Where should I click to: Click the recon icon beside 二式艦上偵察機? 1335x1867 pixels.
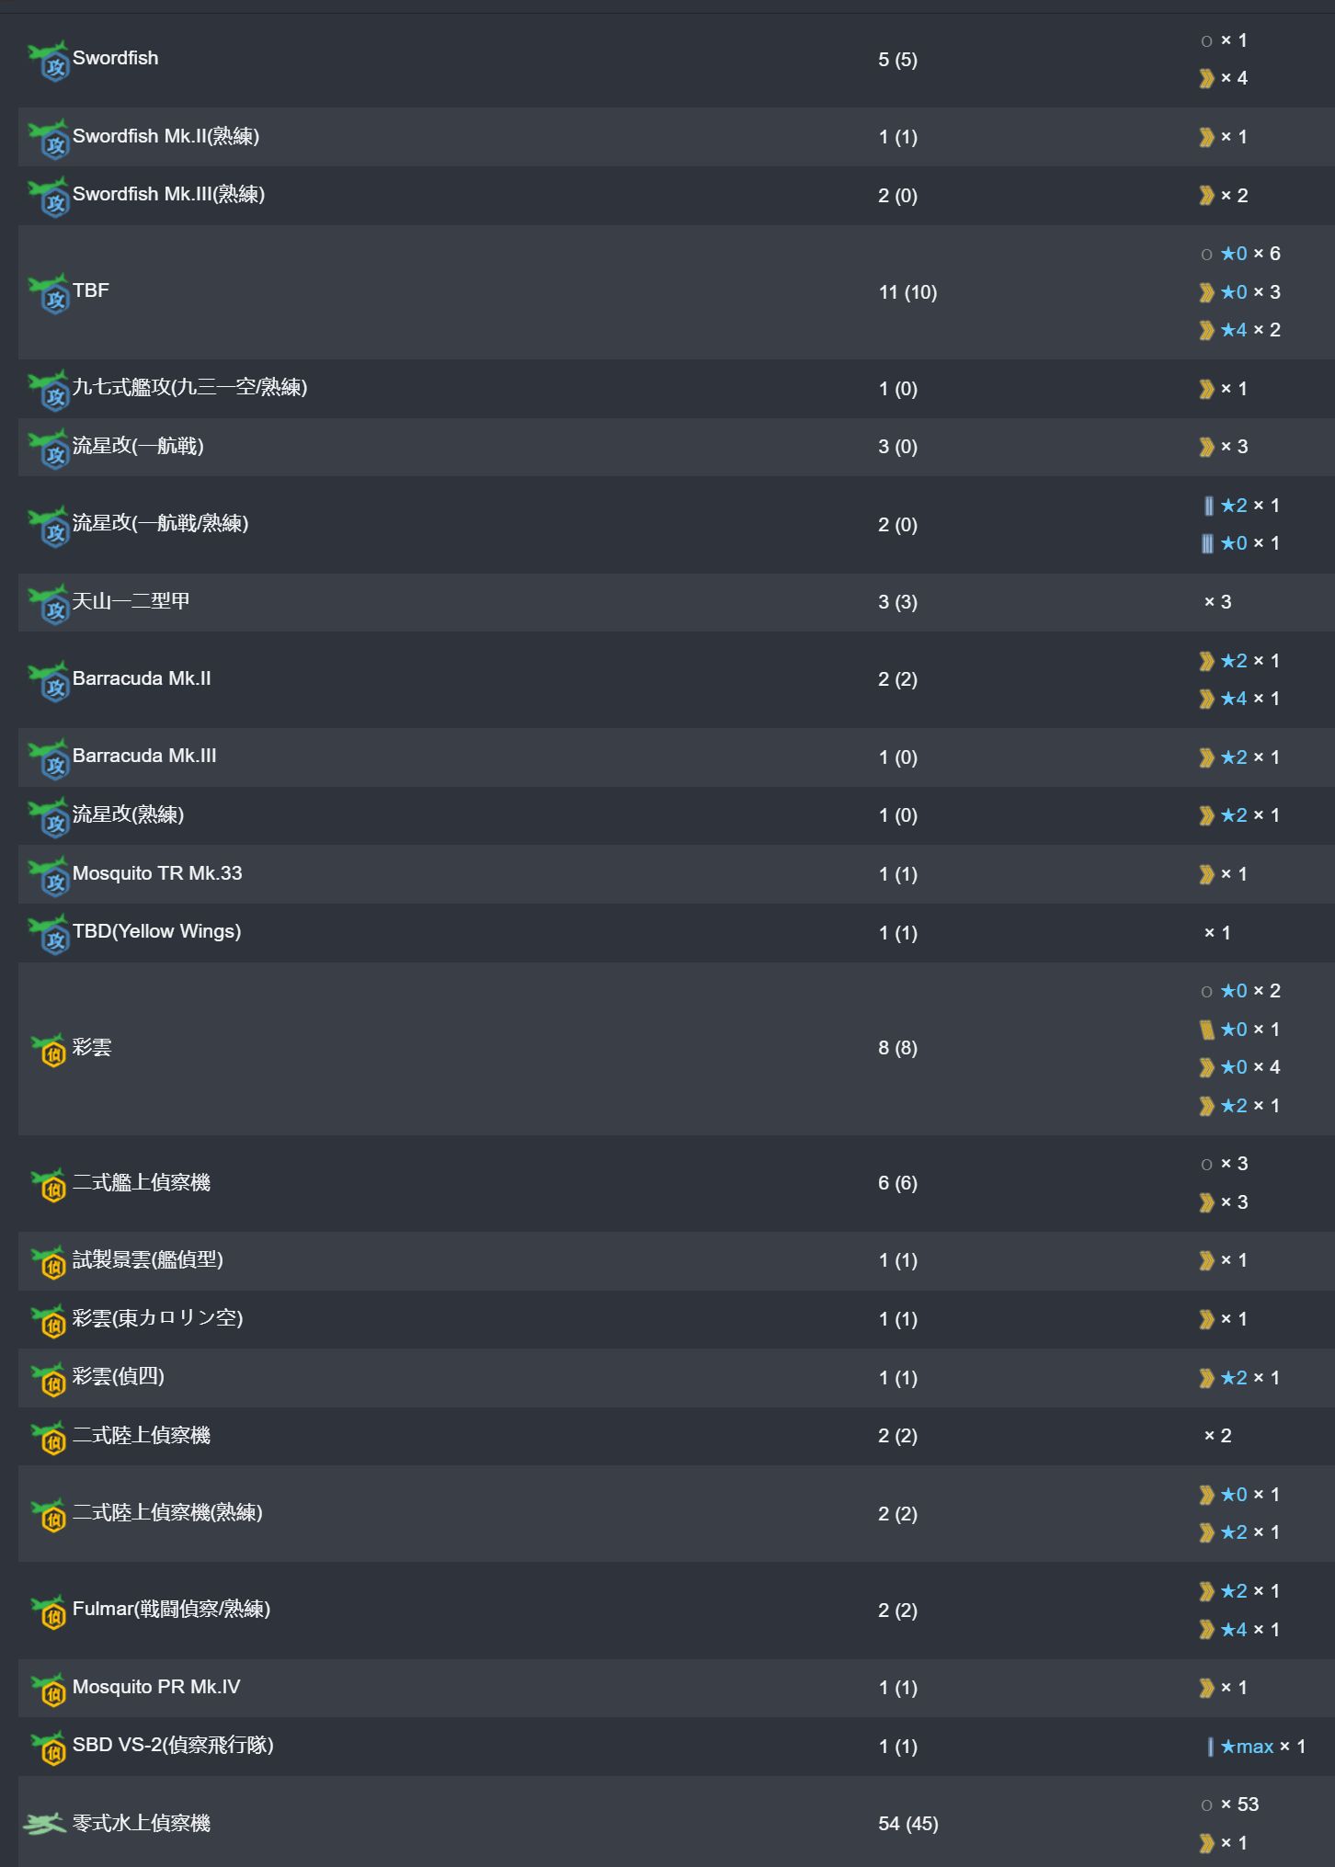48,1184
